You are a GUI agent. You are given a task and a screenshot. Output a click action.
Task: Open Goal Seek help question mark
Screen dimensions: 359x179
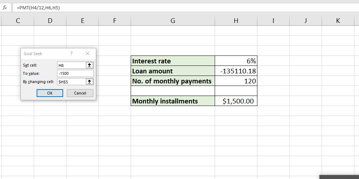(71, 53)
